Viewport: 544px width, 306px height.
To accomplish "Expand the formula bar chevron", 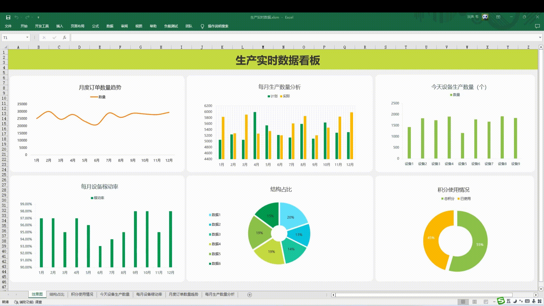I will click(540, 37).
